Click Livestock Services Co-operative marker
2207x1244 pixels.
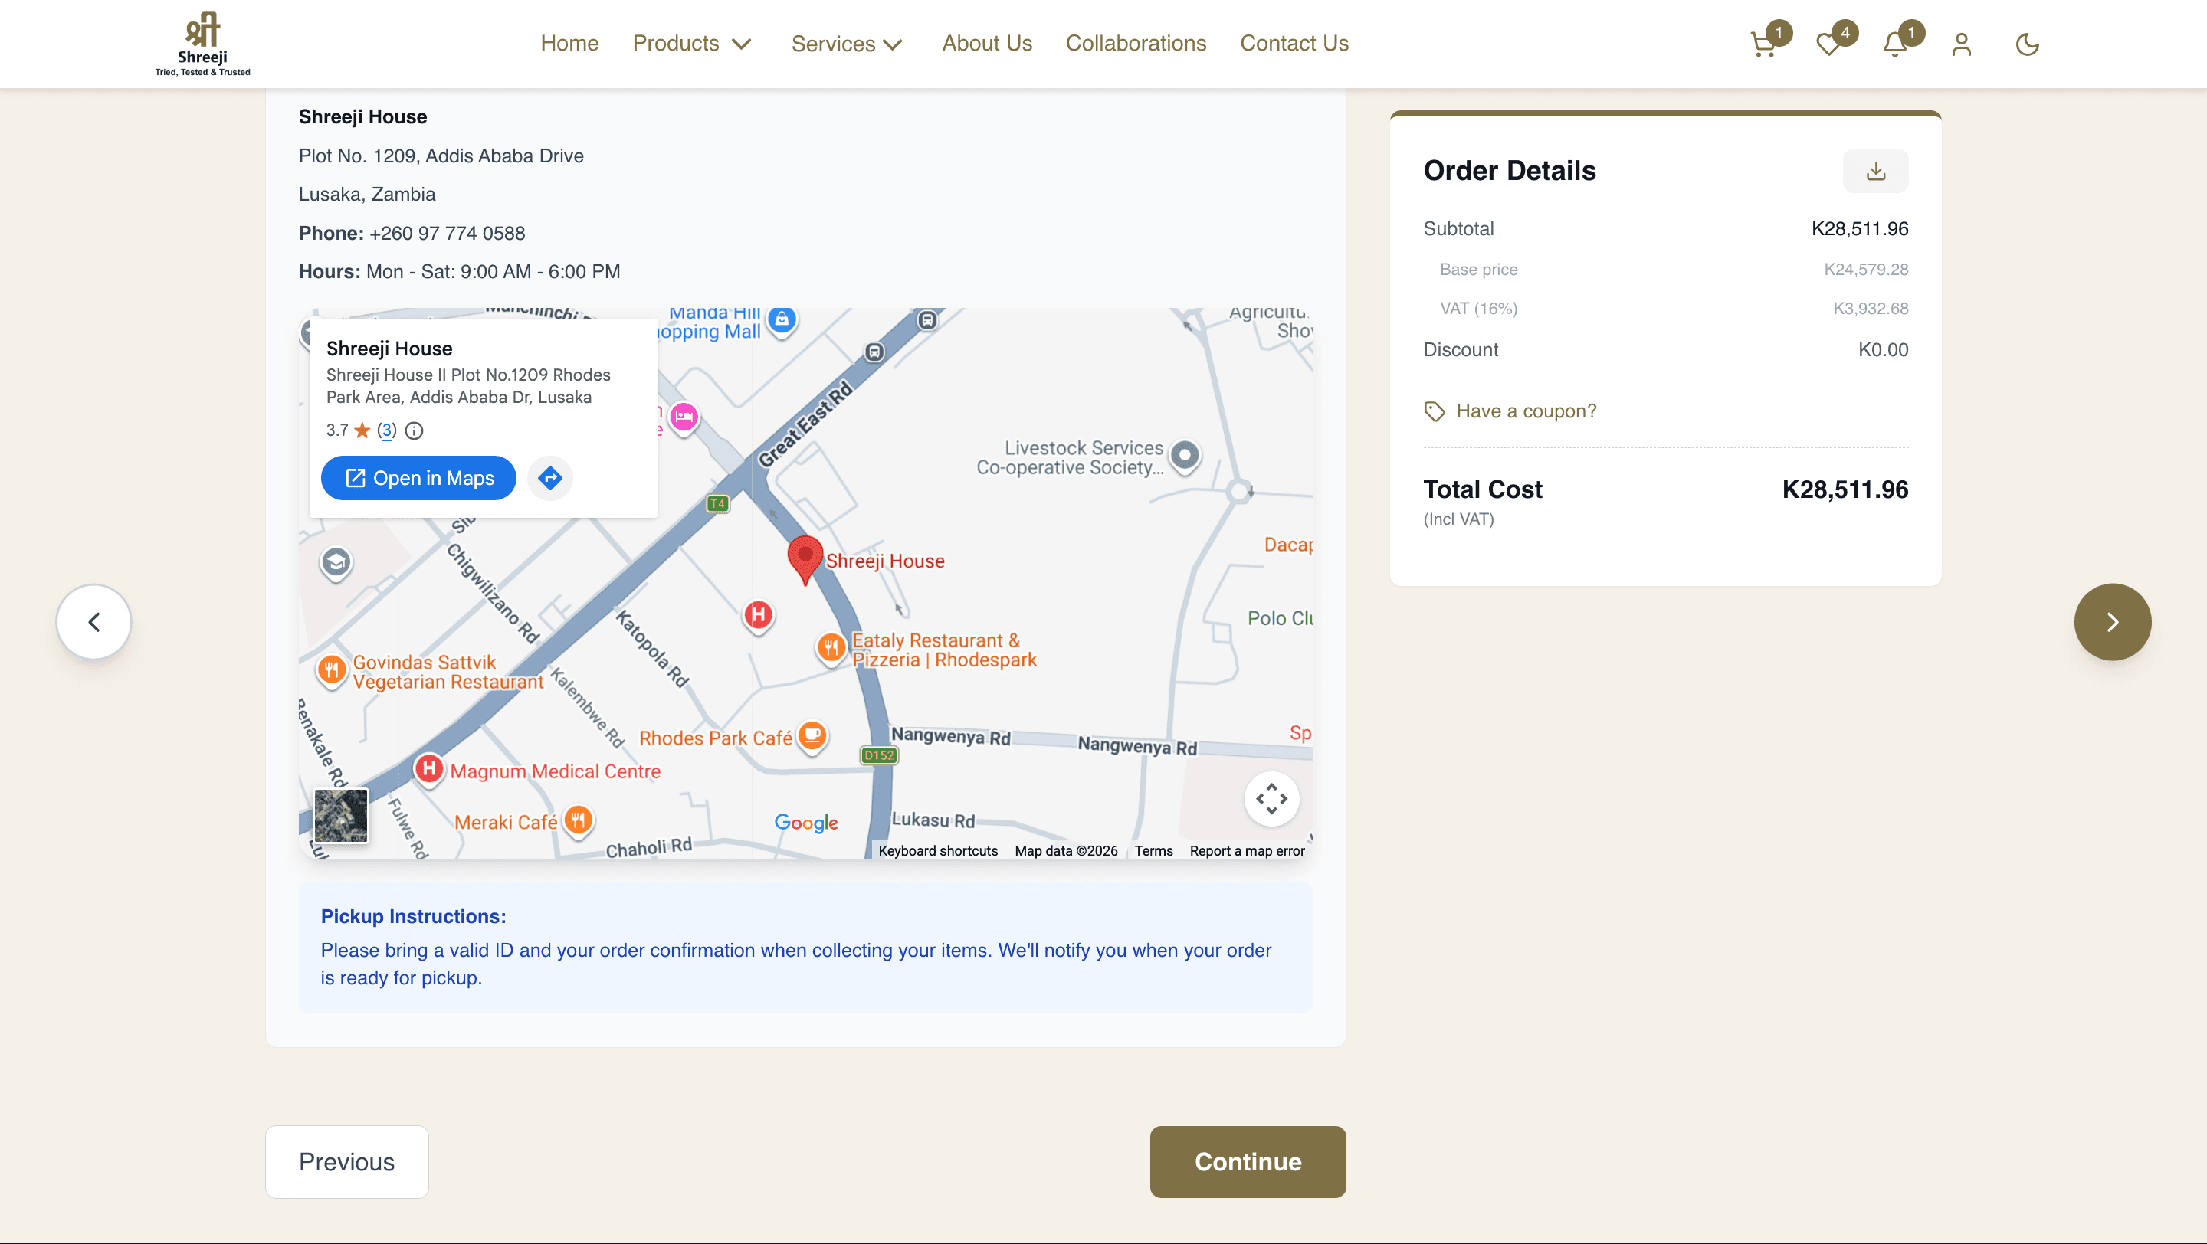1185,456
